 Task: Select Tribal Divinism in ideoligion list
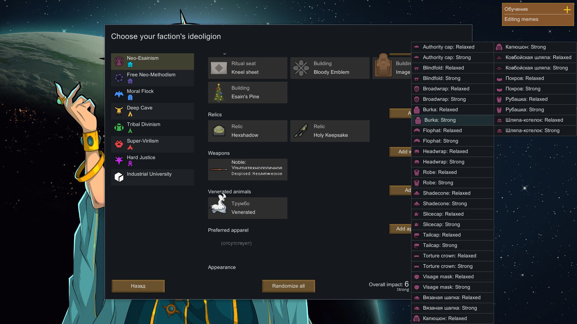[x=153, y=128]
